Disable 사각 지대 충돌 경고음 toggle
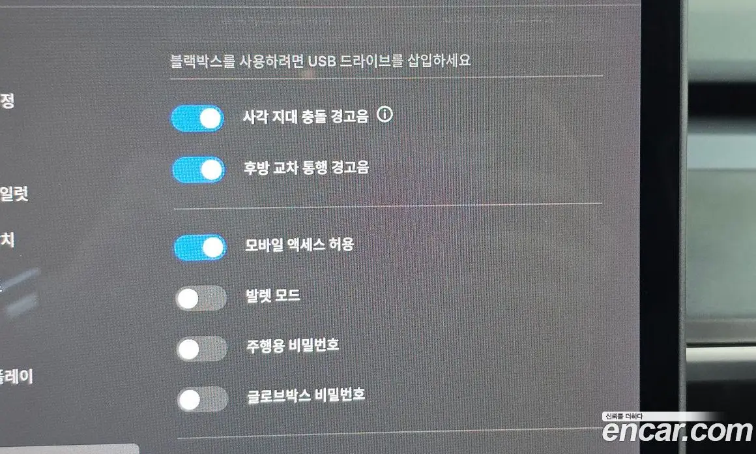Screen dimensions: 756x454 point(197,118)
